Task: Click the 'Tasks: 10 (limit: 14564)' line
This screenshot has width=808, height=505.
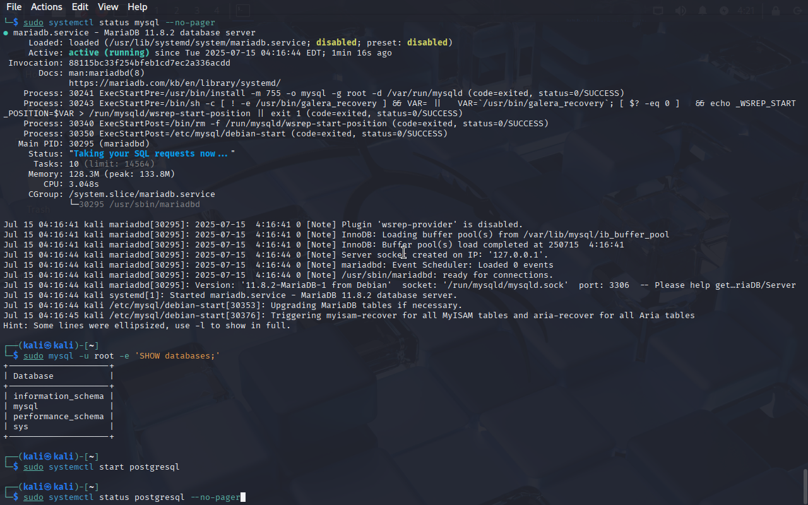Action: 94,164
